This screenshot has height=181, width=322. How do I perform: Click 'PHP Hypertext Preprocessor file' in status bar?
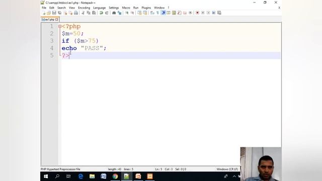[x=60, y=169]
